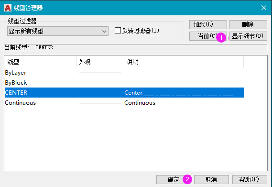Click the 加载(L)... button
This screenshot has width=272, height=187.
(208, 24)
